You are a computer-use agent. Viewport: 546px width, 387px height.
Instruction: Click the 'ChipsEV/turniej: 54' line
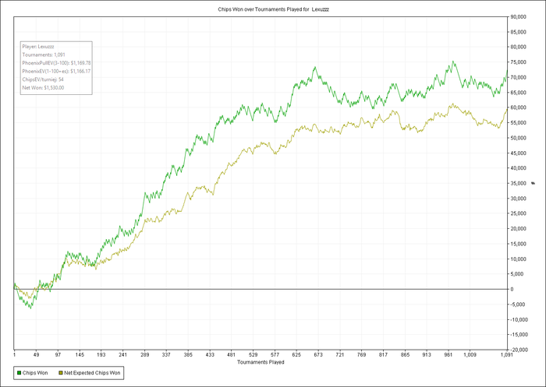(43, 79)
